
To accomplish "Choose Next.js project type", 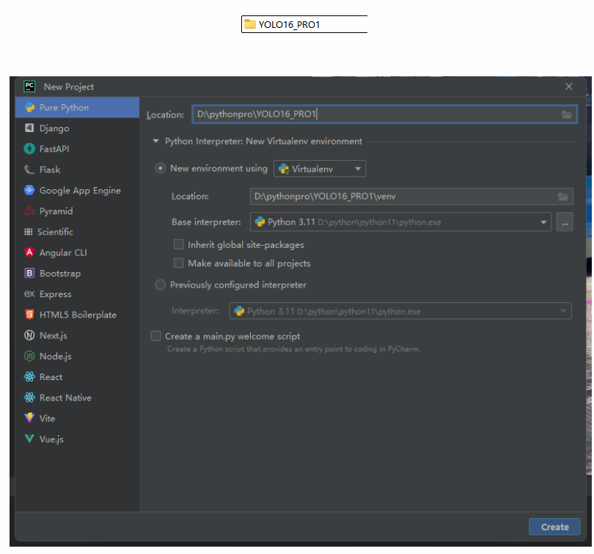I will [x=77, y=335].
